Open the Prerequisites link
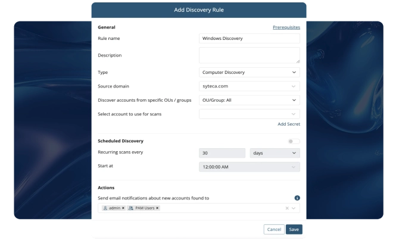 (x=286, y=27)
